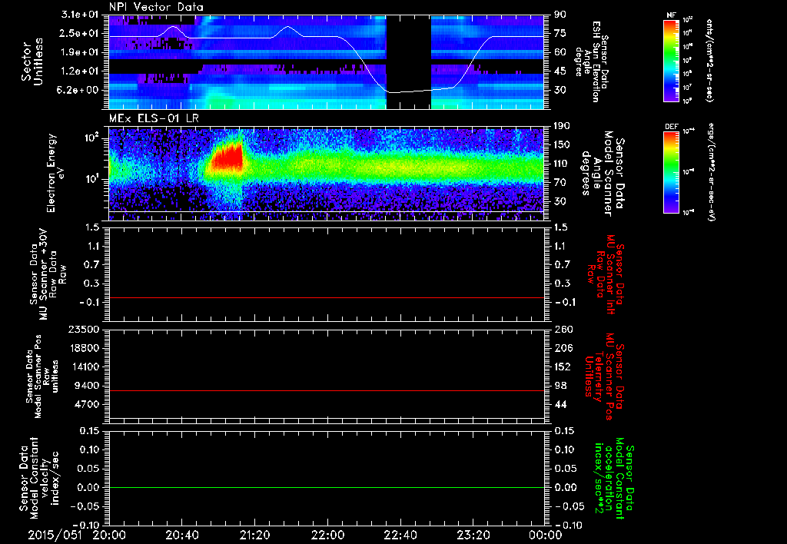The width and height of the screenshot is (787, 544).
Task: Click the "2.5e+01" sector tick value
Action: click(80, 33)
